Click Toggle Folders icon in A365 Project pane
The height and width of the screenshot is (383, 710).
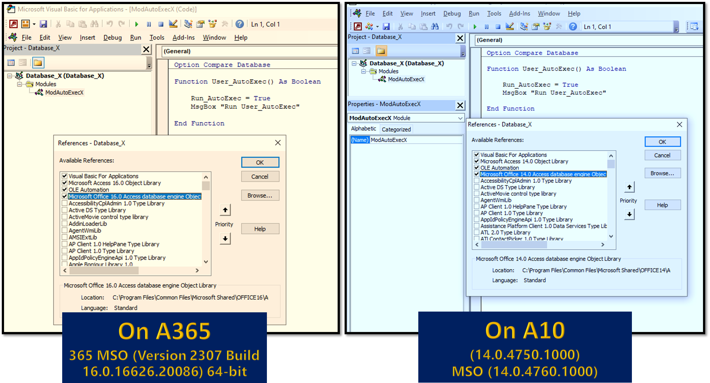pos(38,63)
